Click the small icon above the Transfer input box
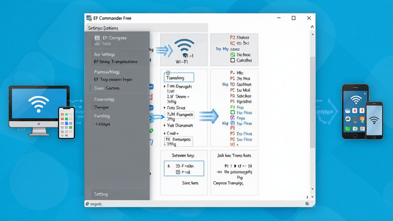The height and width of the screenshot is (221, 393). point(168,73)
